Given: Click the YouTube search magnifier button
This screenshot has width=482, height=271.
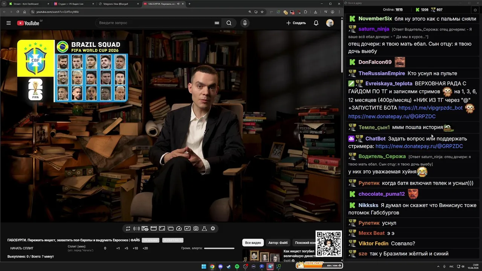Looking at the screenshot, I should click(x=229, y=23).
